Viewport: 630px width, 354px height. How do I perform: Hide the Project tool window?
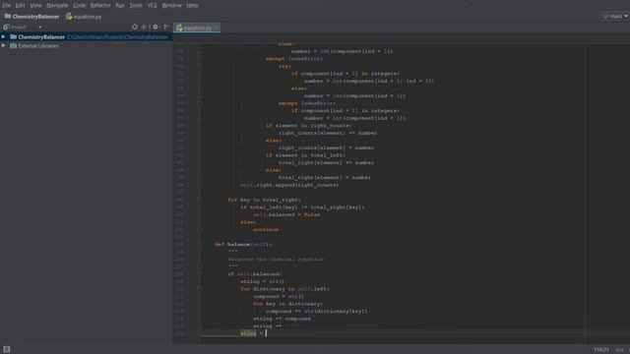(166, 27)
